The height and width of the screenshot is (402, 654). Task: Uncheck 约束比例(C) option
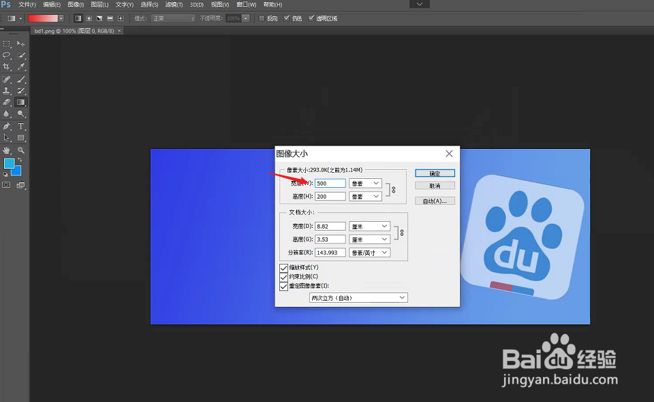tap(283, 277)
